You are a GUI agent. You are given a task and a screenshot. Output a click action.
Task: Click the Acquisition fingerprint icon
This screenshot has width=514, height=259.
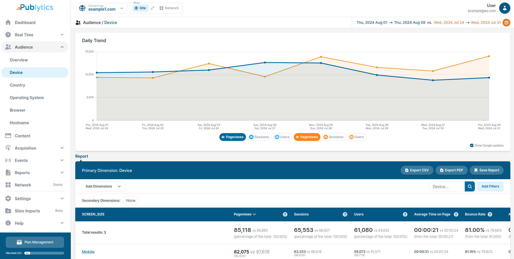8,148
